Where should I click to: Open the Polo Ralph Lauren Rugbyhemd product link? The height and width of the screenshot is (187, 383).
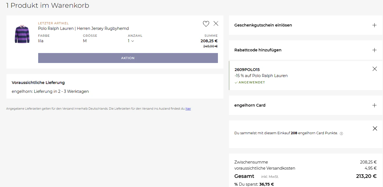84,28
